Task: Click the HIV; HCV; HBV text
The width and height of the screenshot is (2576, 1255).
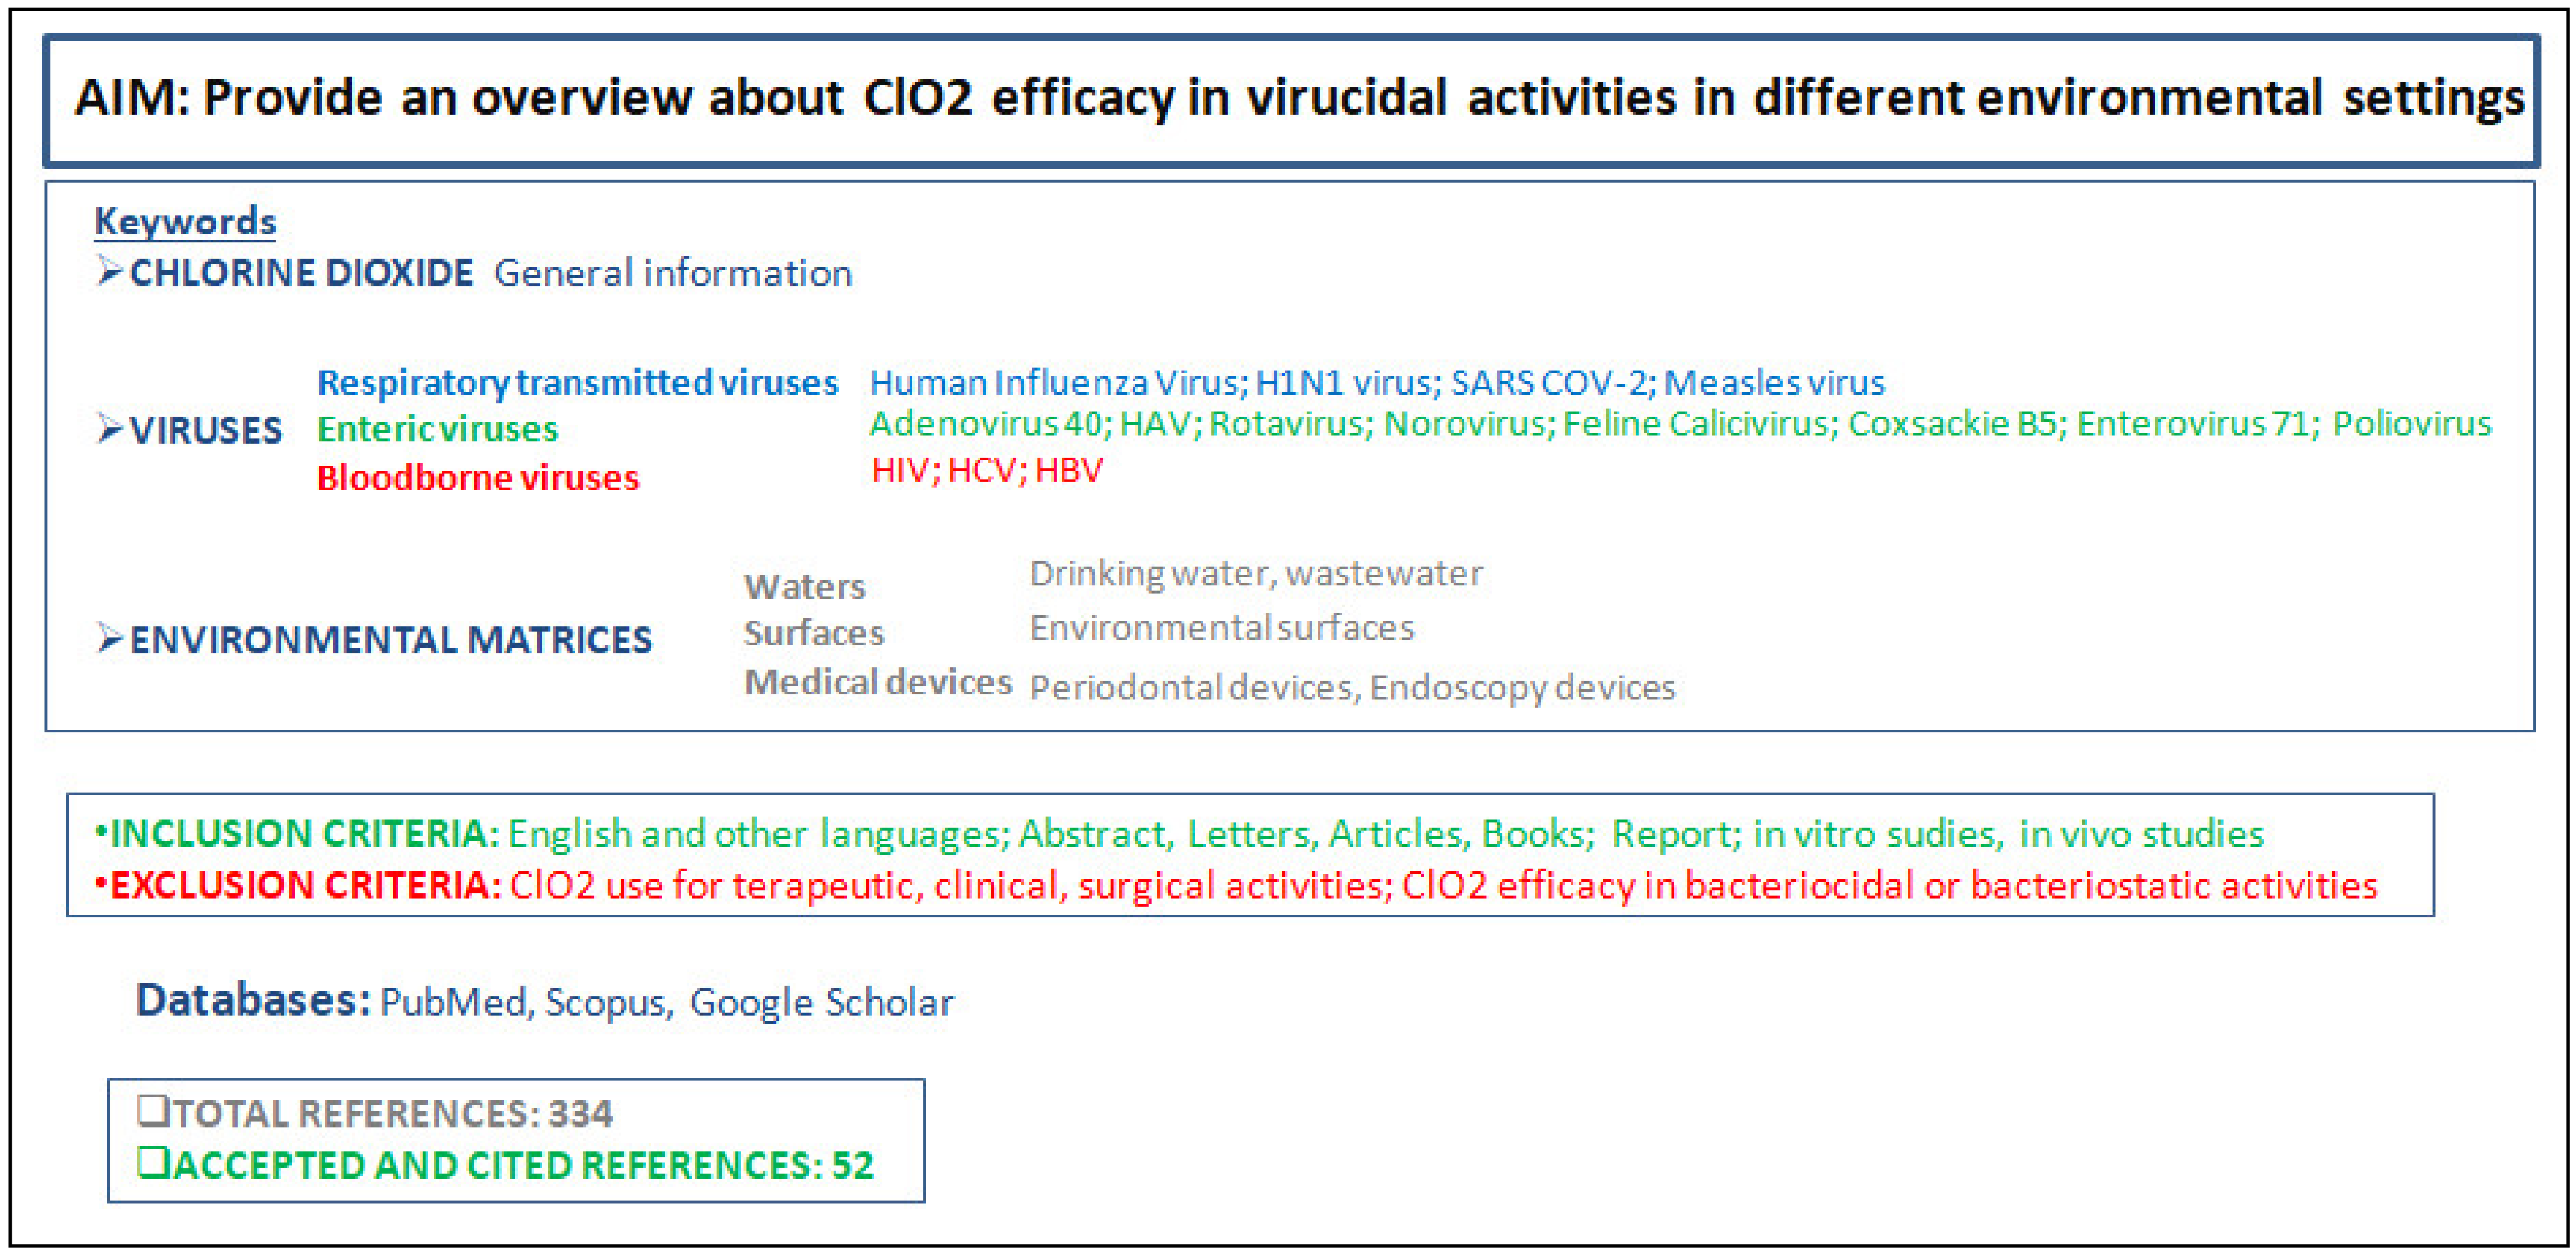Action: click(986, 470)
